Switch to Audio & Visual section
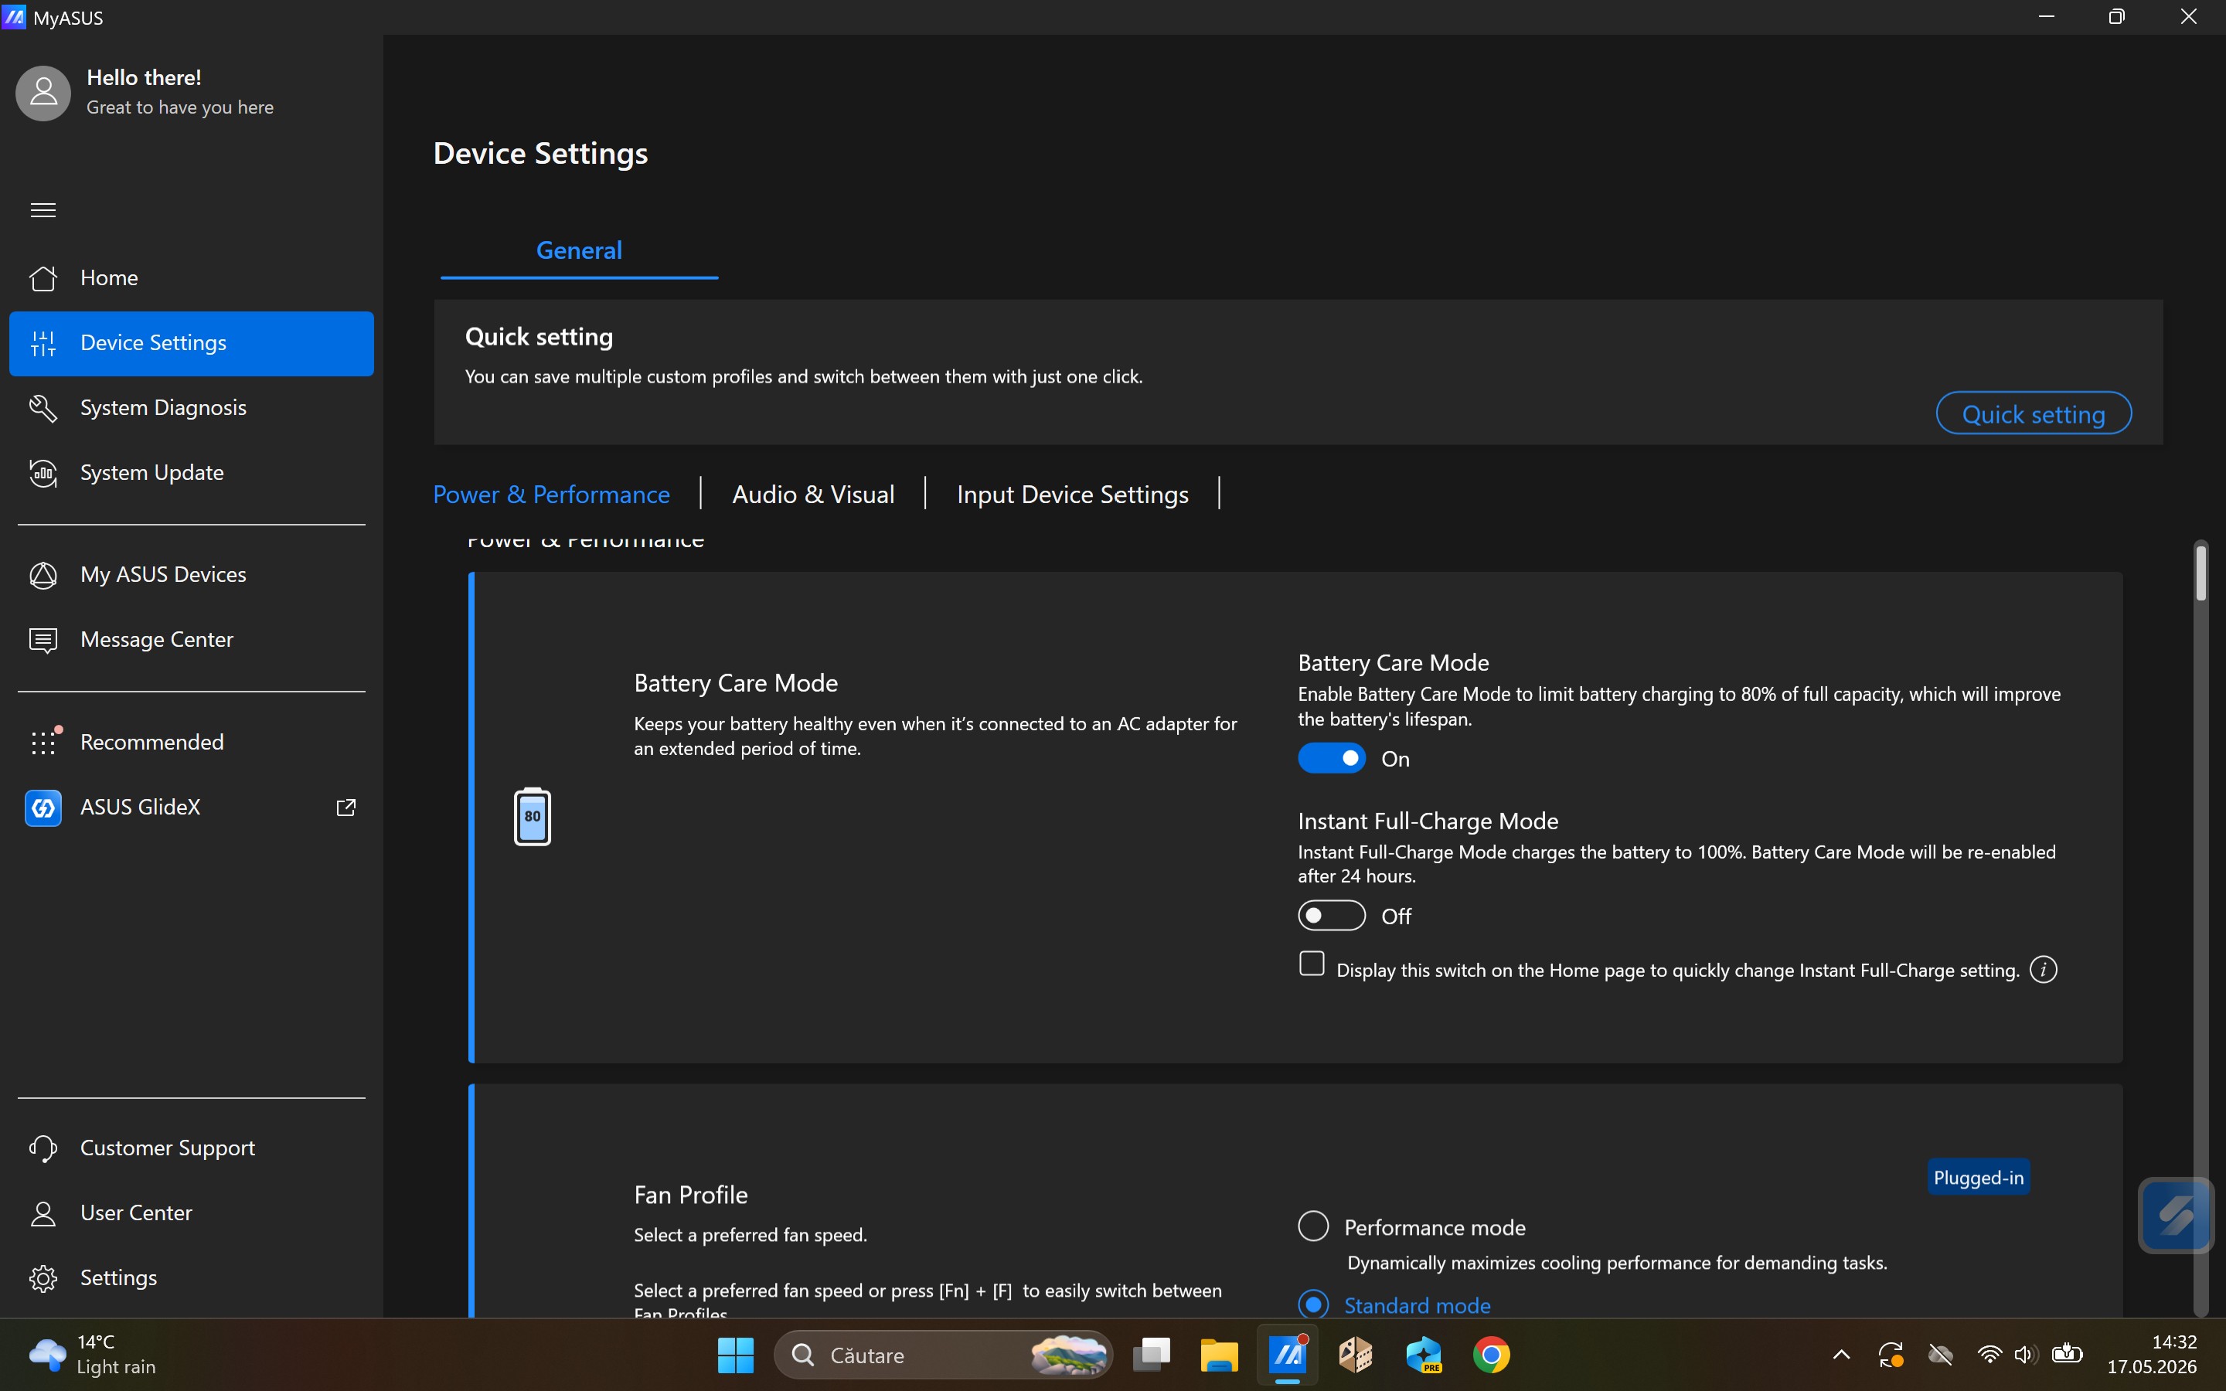Screen dimensions: 2226x1391 (813, 494)
